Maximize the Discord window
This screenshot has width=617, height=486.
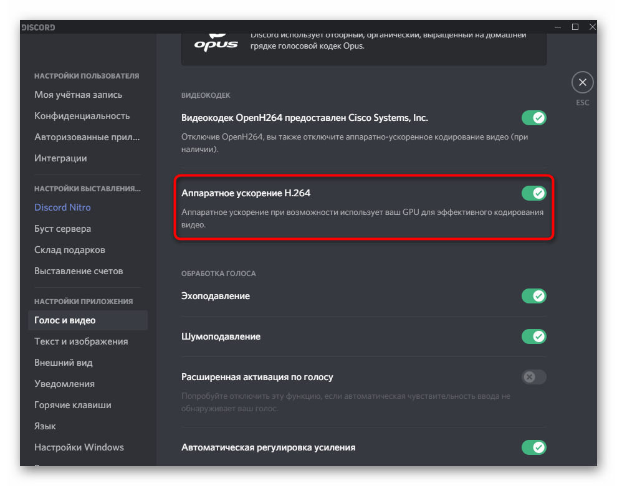[575, 27]
